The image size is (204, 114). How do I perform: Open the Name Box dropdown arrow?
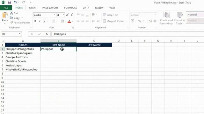[19, 34]
